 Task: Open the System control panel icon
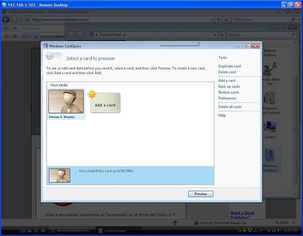(270, 129)
